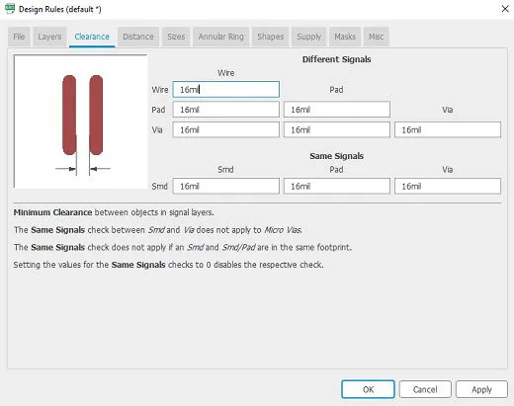
Task: Click the Same Signals Smd-Via field
Action: pyautogui.click(x=448, y=187)
